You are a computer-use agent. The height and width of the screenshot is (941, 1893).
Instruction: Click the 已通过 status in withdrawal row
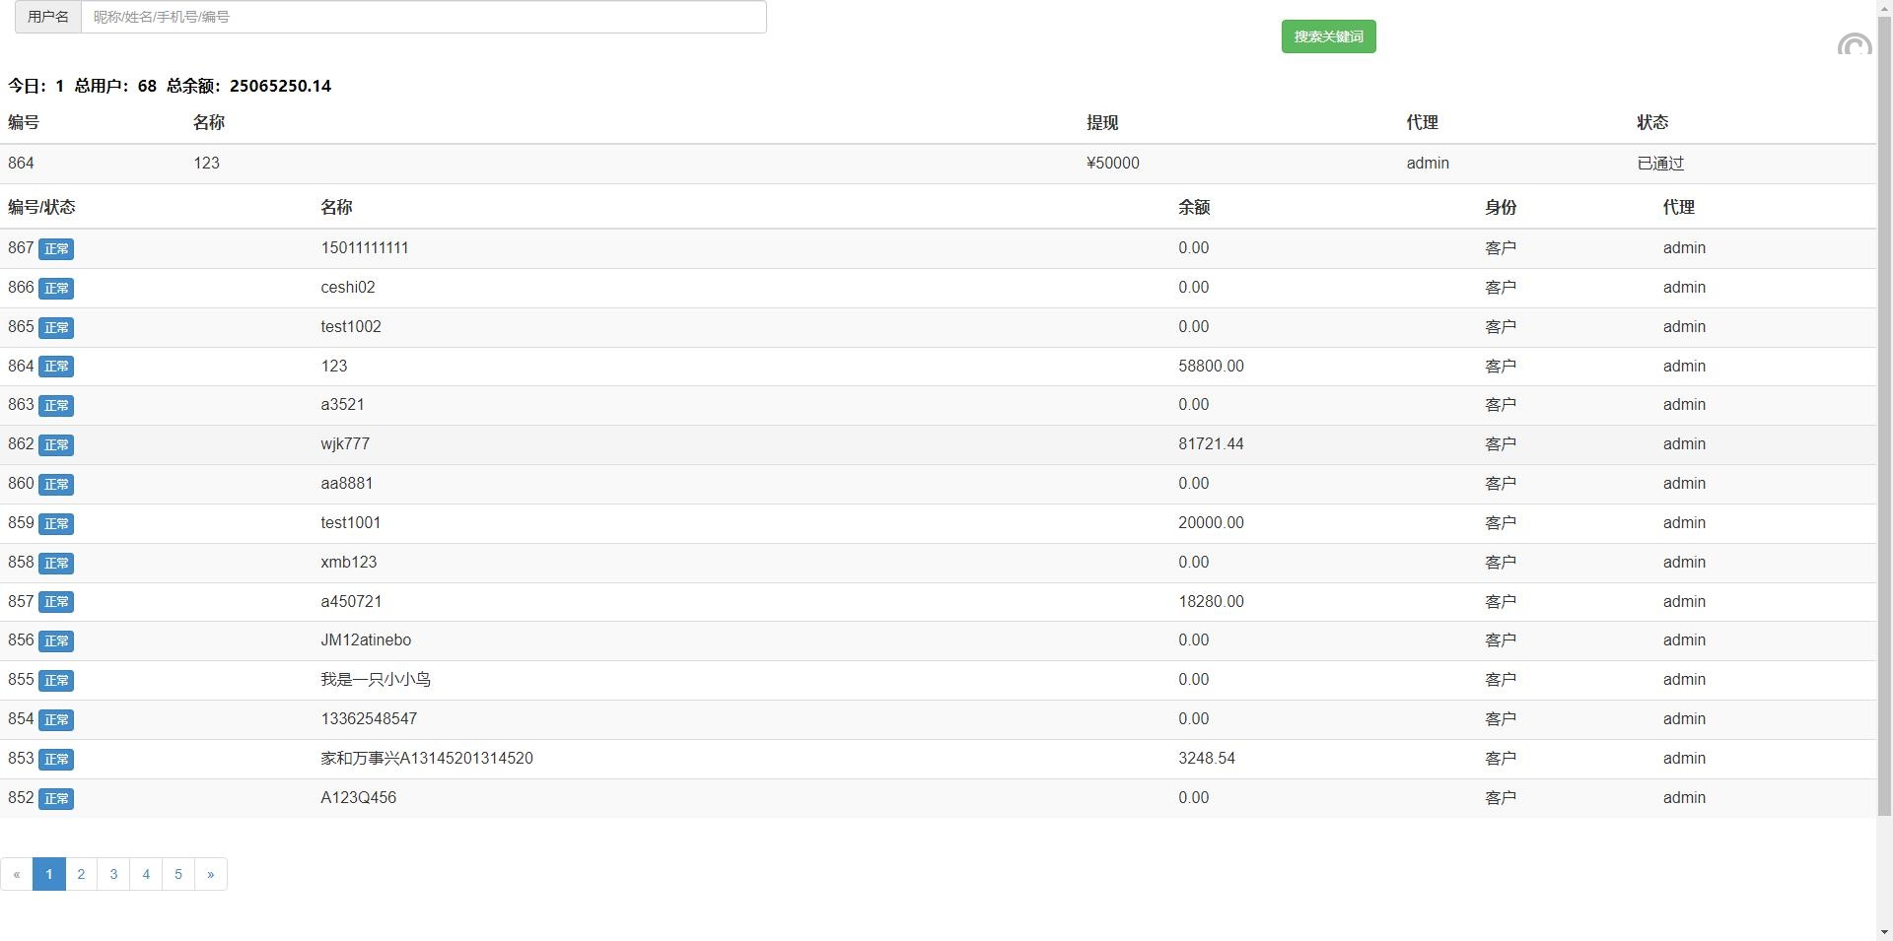(x=1660, y=164)
